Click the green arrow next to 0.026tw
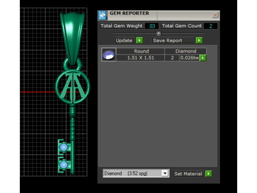Image resolution: width=257 pixels, height=193 pixels. pyautogui.click(x=203, y=58)
